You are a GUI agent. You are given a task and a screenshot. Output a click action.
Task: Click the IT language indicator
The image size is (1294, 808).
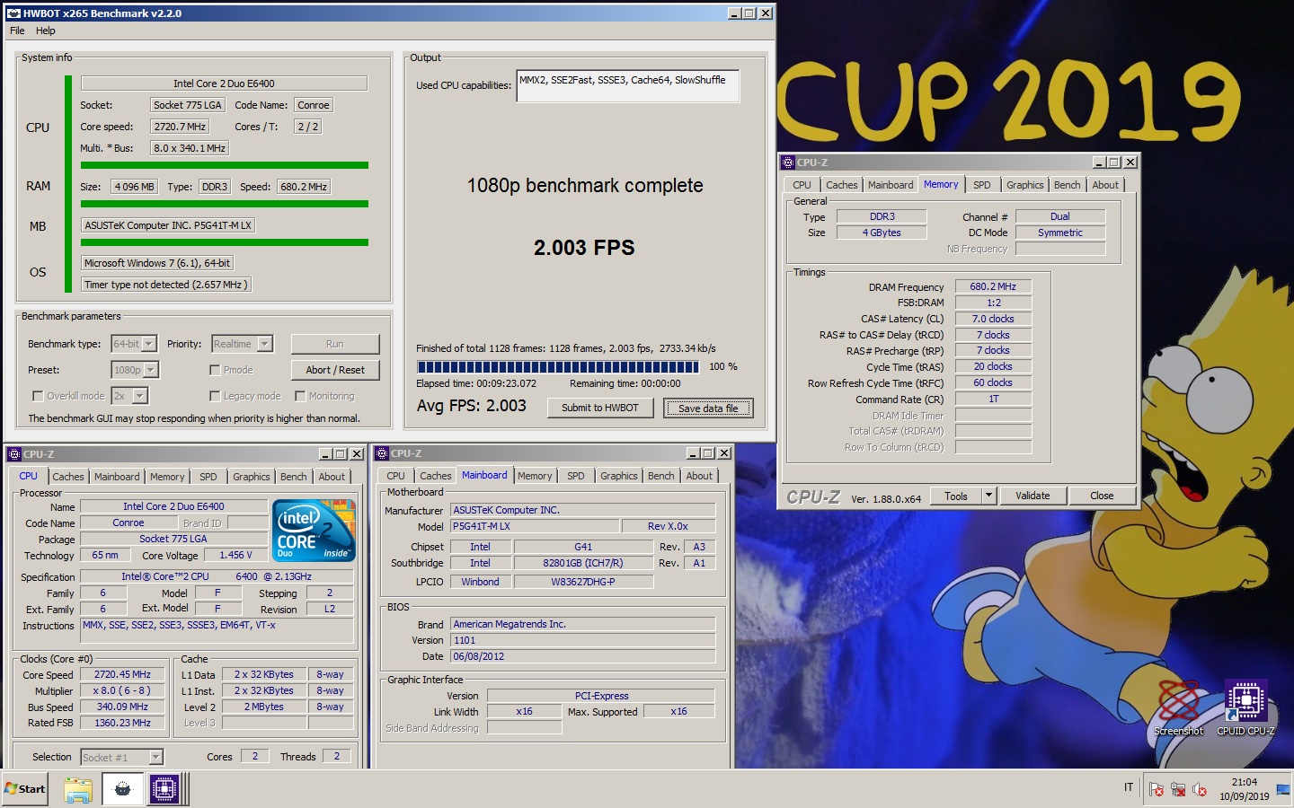tap(1129, 787)
